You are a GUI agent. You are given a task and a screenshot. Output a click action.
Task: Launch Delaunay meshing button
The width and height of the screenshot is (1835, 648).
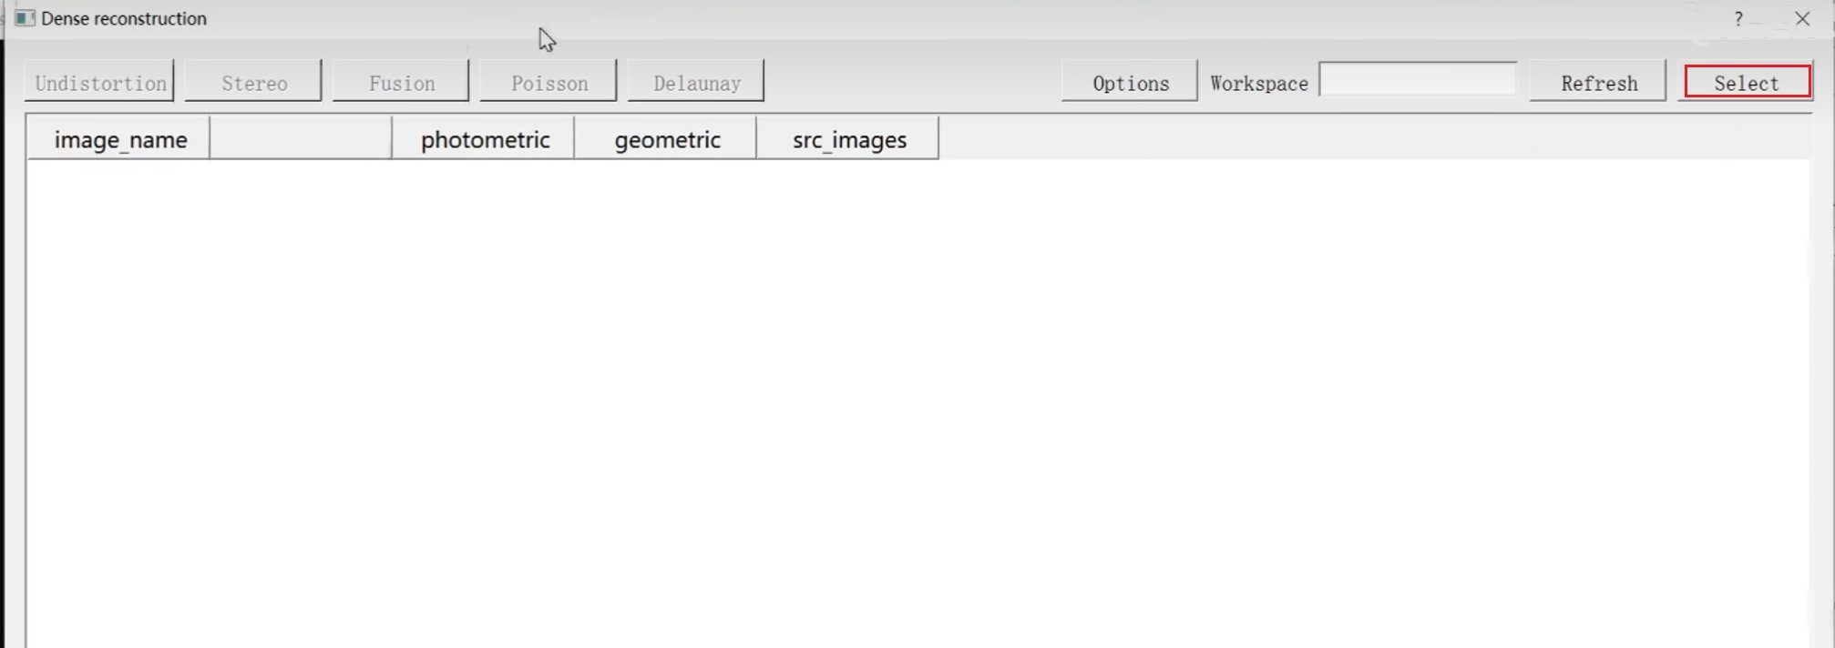(696, 82)
